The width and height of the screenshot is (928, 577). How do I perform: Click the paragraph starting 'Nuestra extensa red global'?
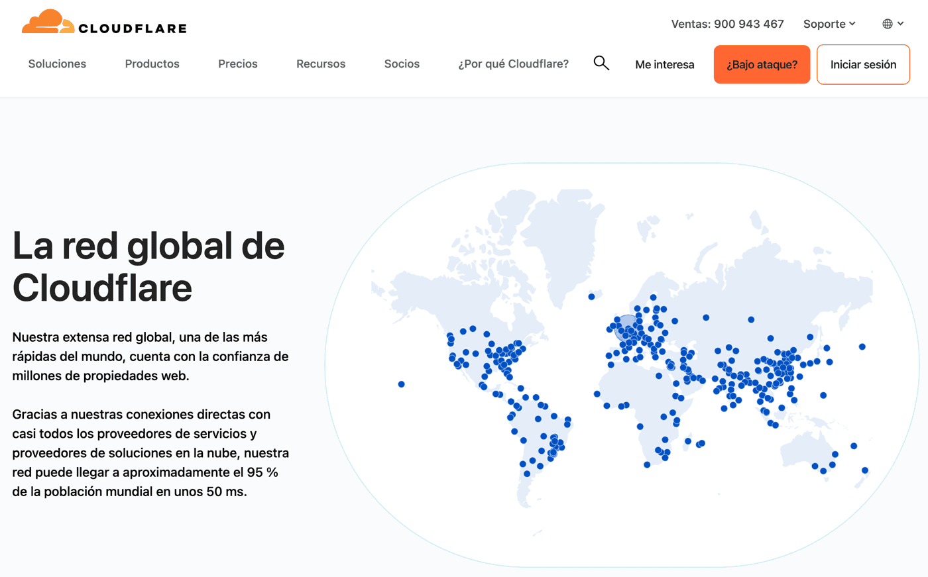(x=150, y=356)
